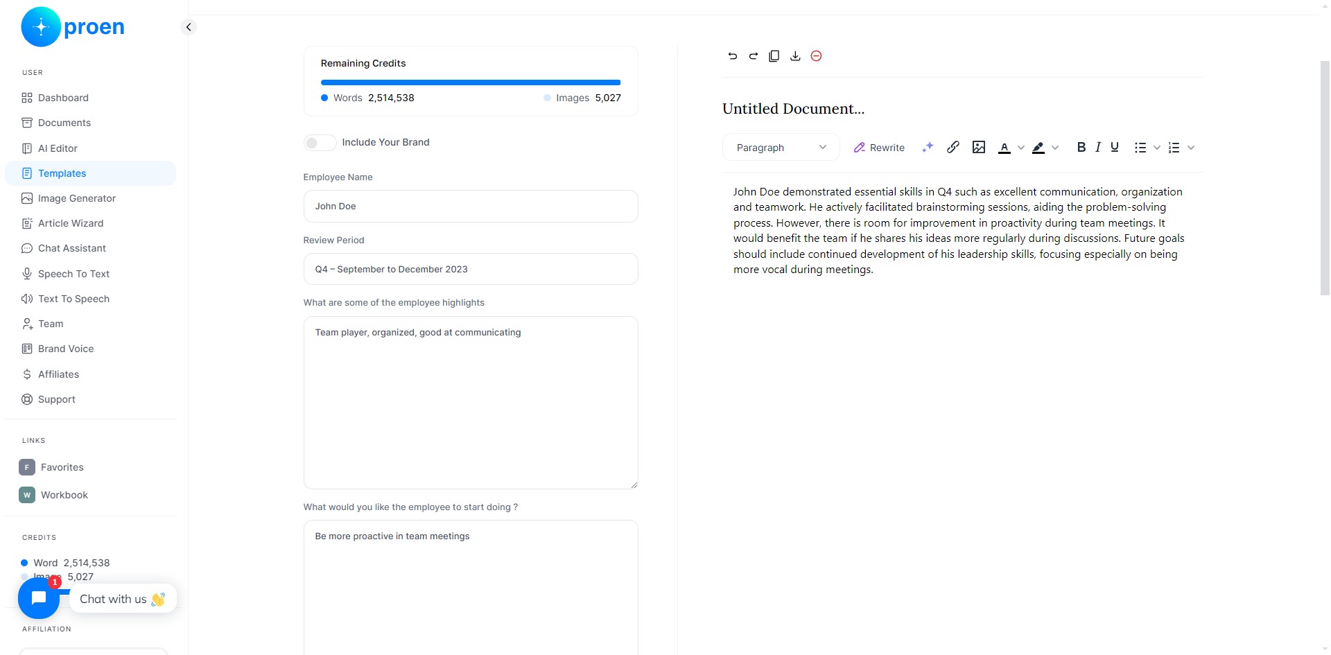Click the Rewrite button

click(x=879, y=148)
